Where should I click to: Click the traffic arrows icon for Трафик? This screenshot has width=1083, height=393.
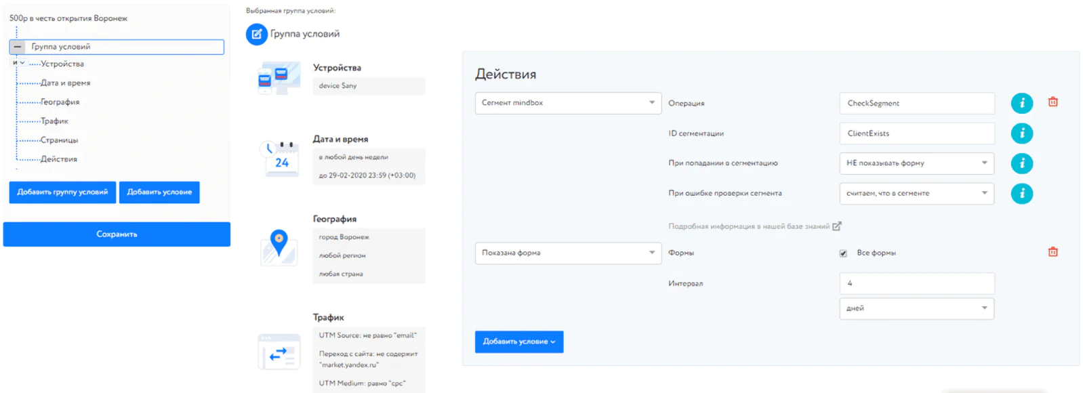click(279, 352)
